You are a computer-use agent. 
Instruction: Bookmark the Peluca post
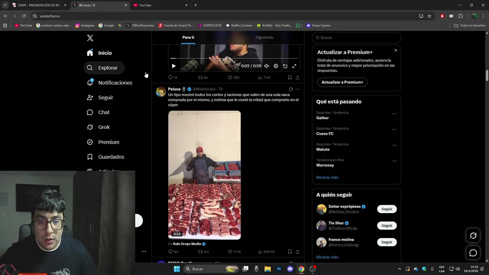coord(290,252)
